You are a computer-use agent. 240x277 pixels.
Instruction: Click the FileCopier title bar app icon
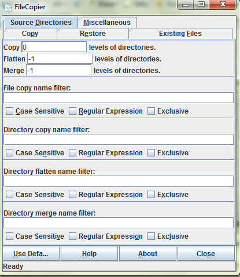point(8,7)
